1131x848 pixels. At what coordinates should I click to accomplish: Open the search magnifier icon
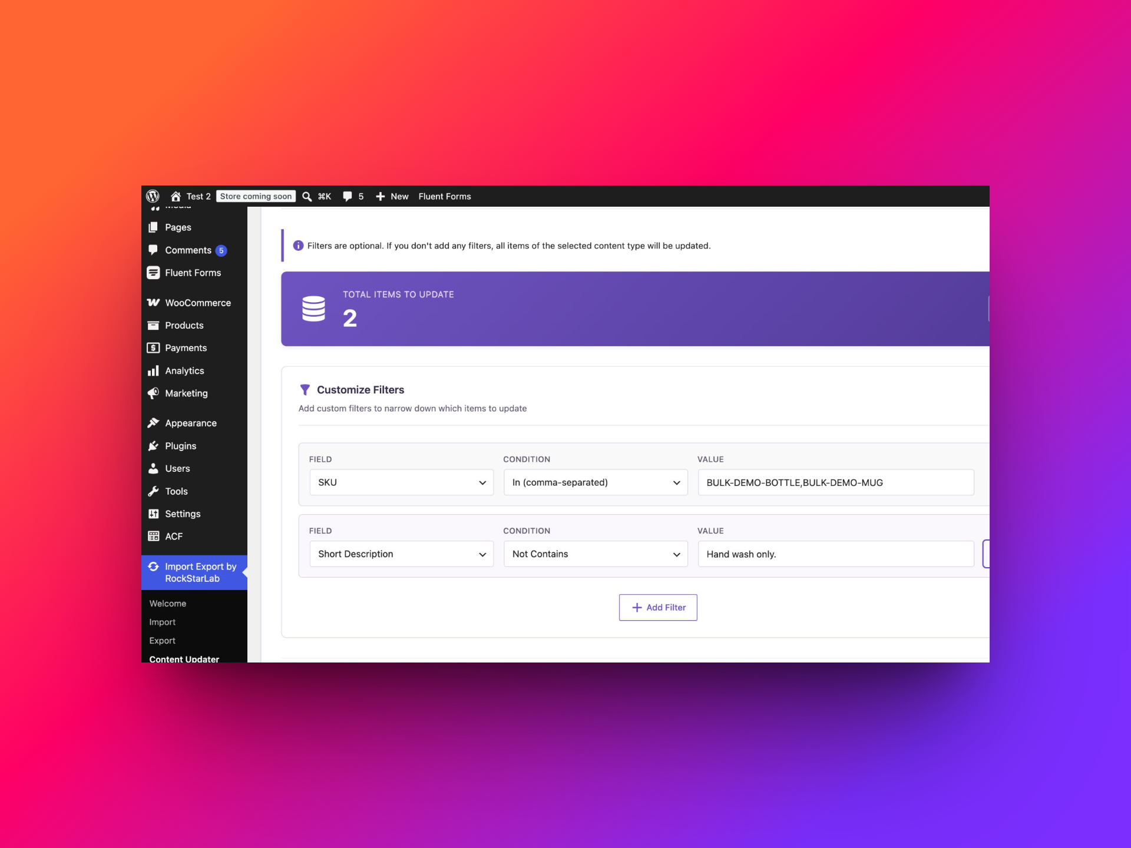[x=307, y=196]
